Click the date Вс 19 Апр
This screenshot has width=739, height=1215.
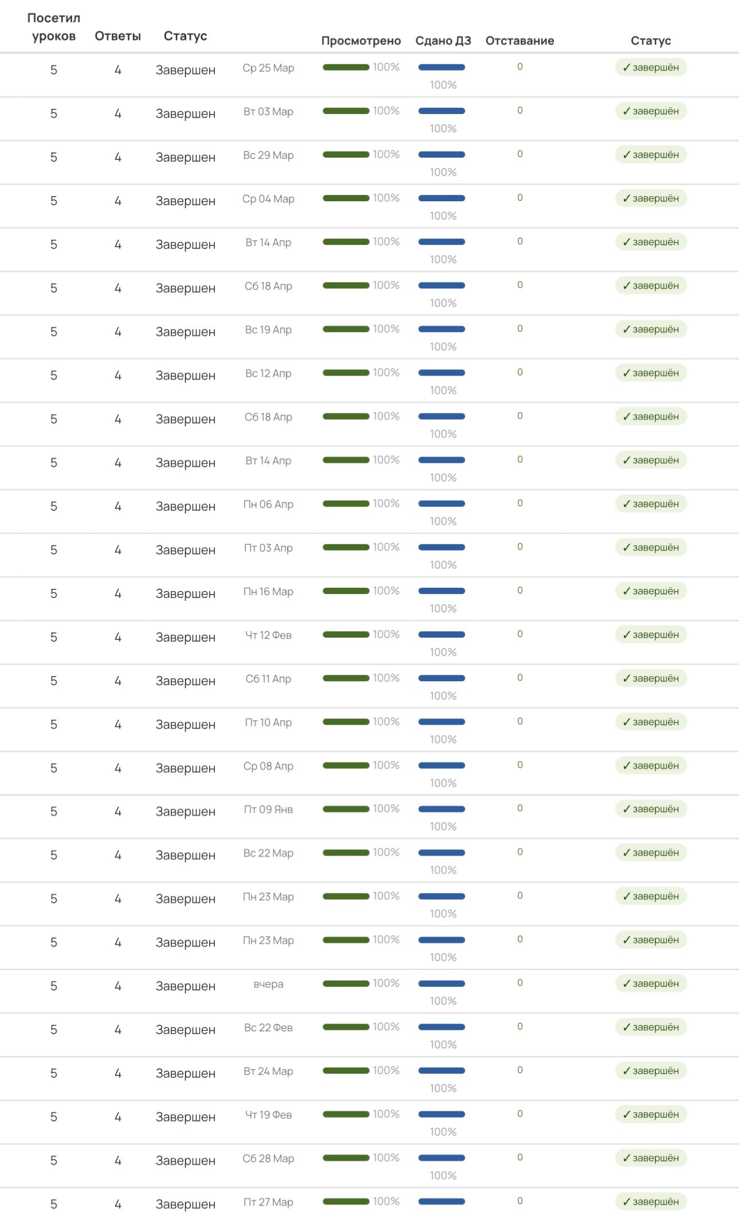pyautogui.click(x=268, y=330)
